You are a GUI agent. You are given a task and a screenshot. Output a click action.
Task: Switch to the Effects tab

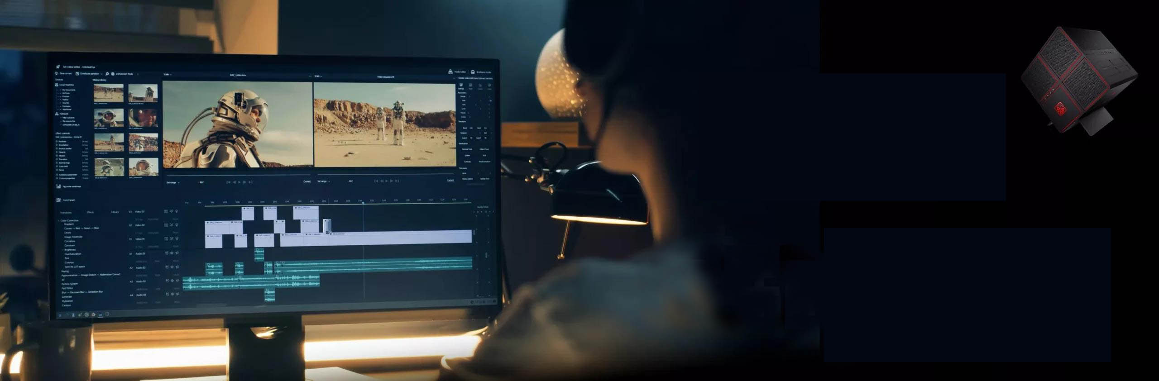point(90,212)
